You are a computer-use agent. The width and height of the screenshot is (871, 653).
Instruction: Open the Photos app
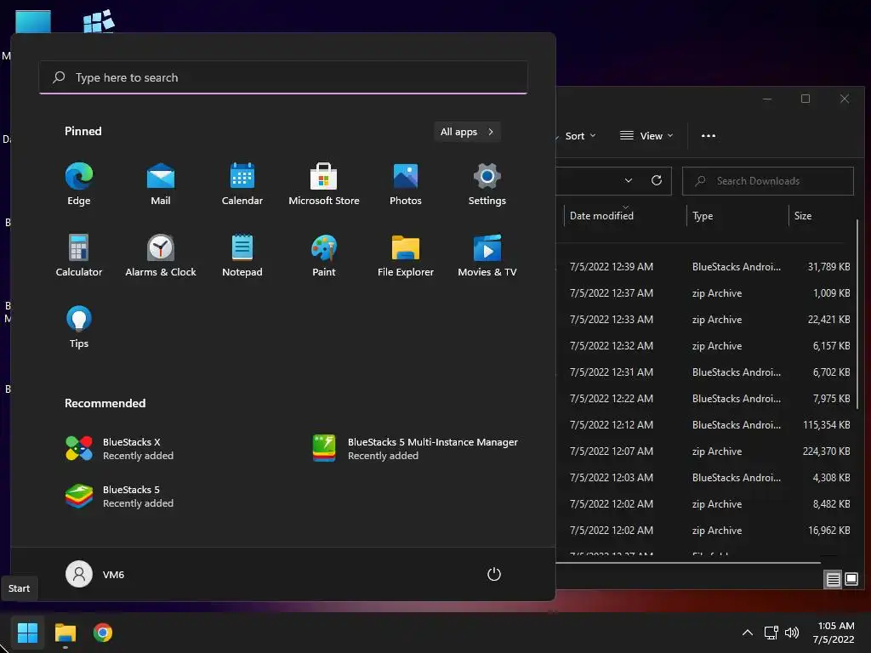[x=406, y=185]
